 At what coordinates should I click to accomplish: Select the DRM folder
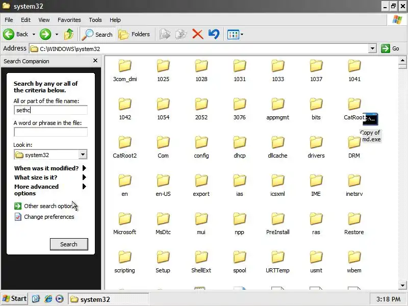[354, 147]
